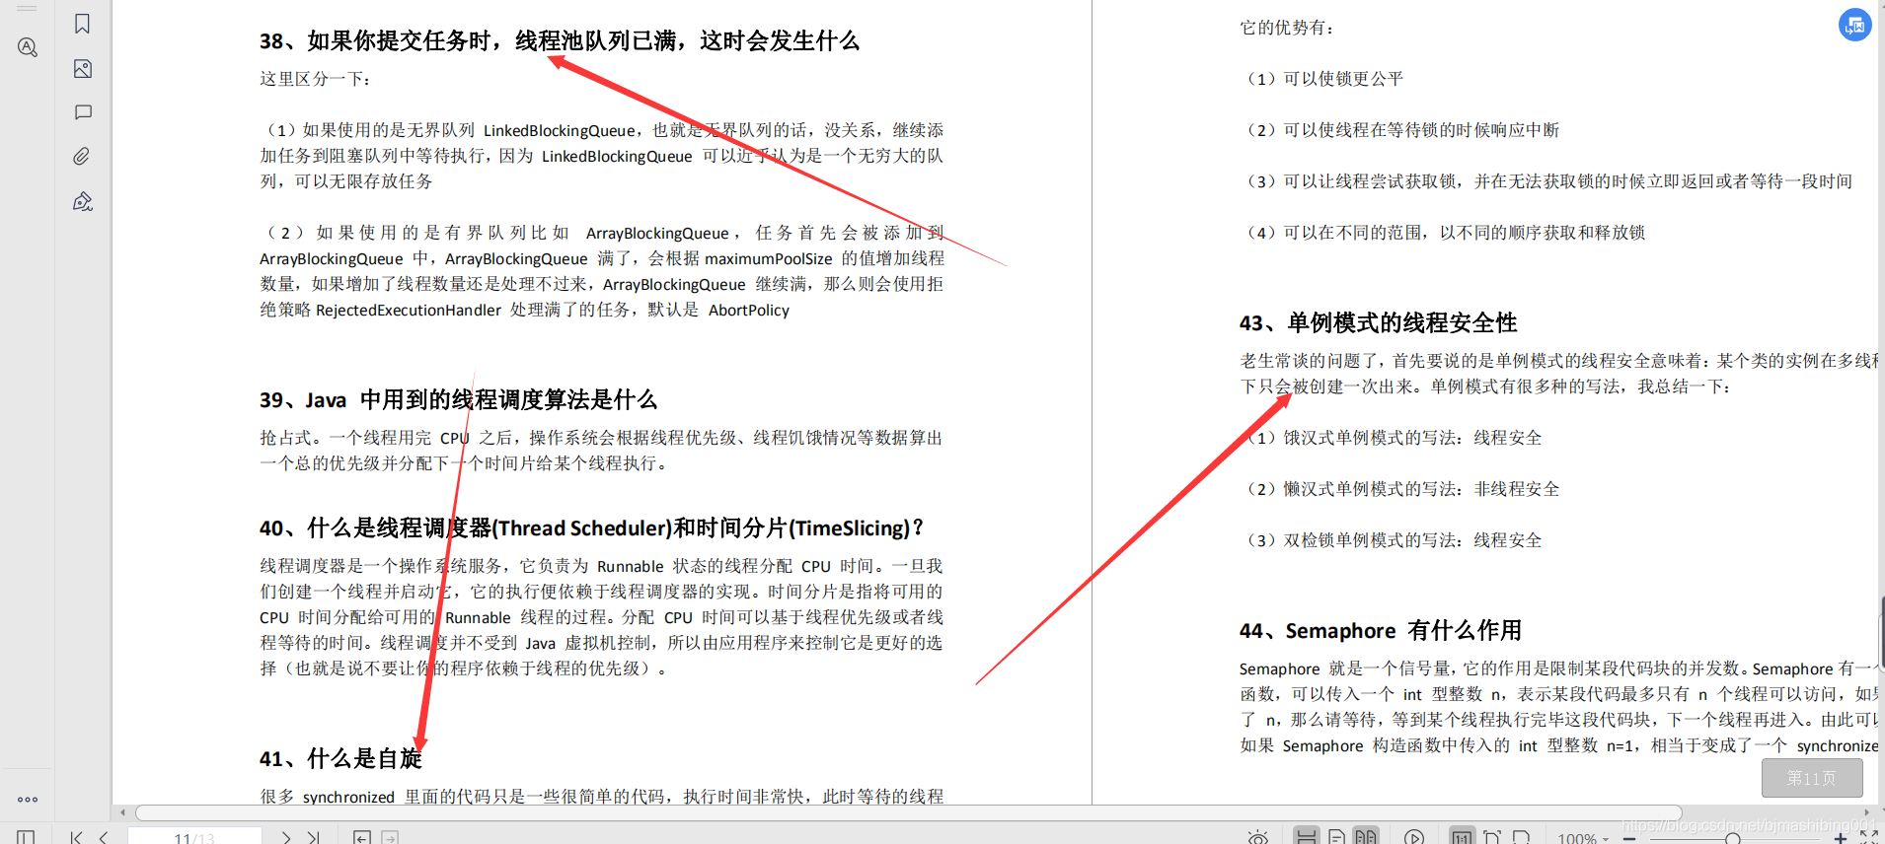Click the text '(2)懒汉式单例模式的写法:非线程安全'
The image size is (1885, 844).
click(1400, 489)
